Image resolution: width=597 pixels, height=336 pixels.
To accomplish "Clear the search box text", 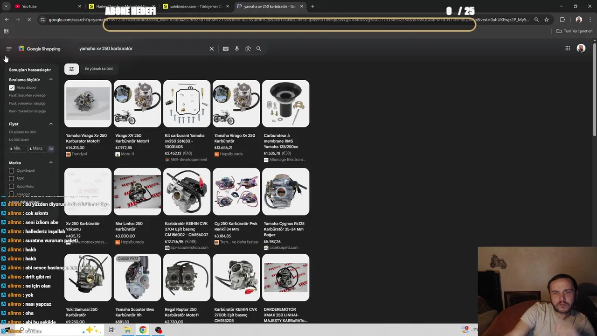I will [x=211, y=49].
